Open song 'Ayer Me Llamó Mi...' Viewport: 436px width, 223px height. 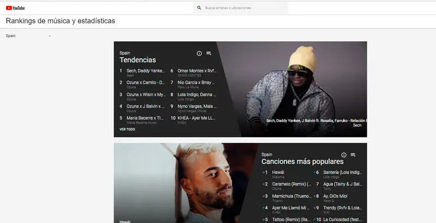point(291,208)
